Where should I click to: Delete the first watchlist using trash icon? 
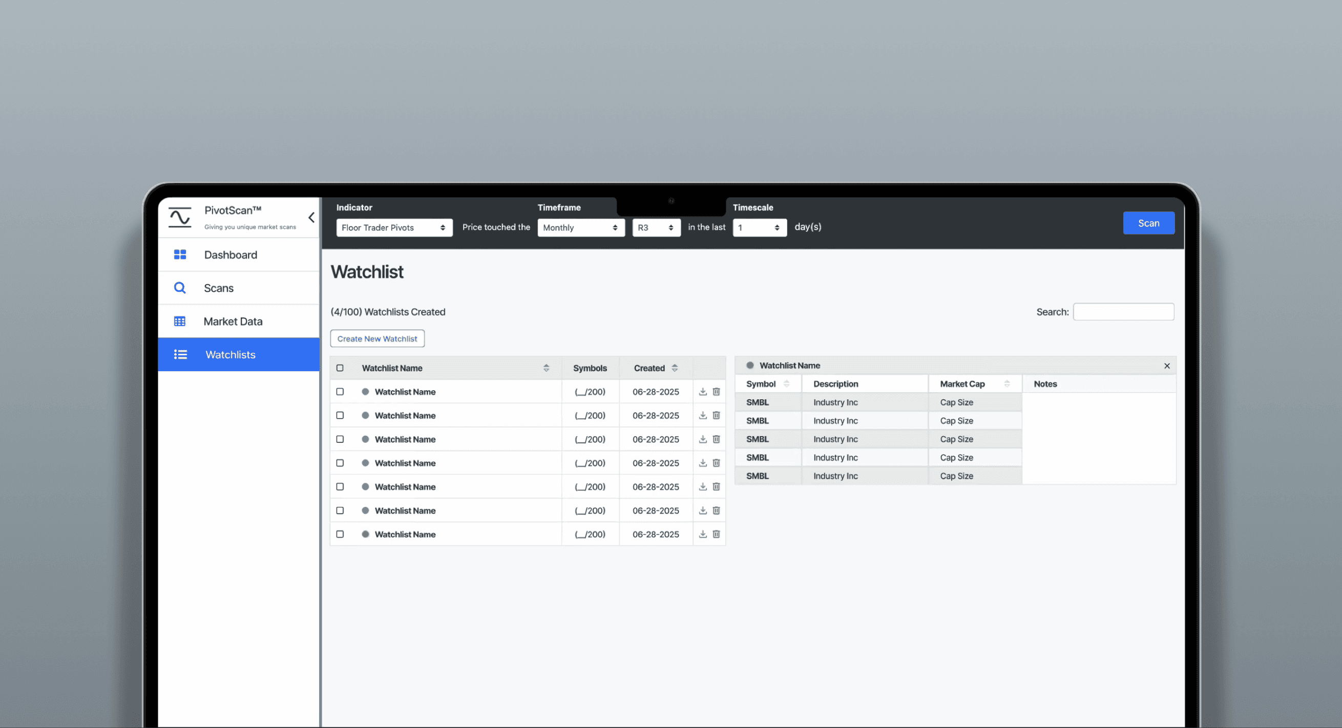click(x=716, y=392)
